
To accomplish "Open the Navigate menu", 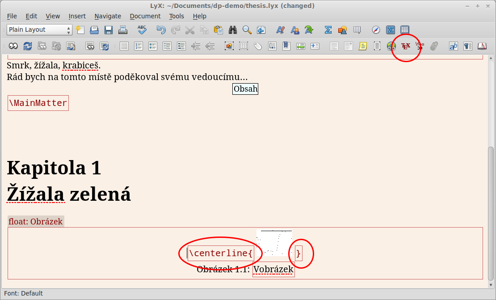I will click(108, 16).
